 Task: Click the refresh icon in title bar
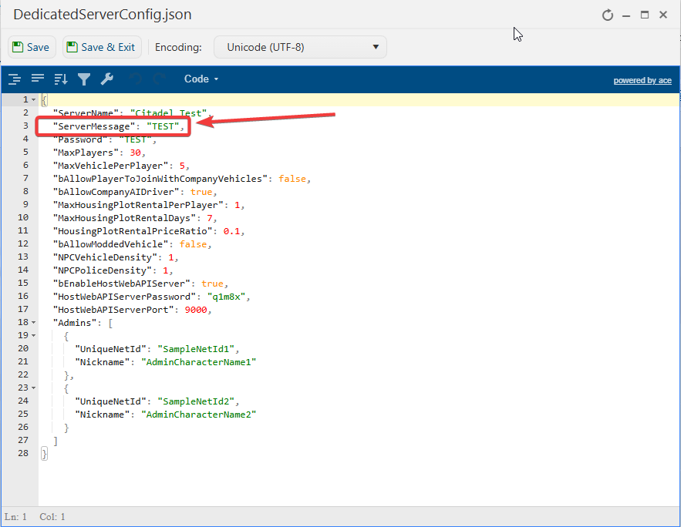[608, 15]
